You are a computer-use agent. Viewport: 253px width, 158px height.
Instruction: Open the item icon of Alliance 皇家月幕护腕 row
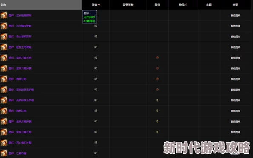click(3, 121)
